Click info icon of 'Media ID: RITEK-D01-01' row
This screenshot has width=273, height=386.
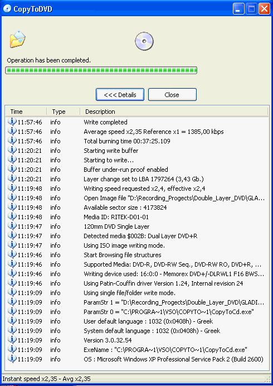click(x=12, y=216)
